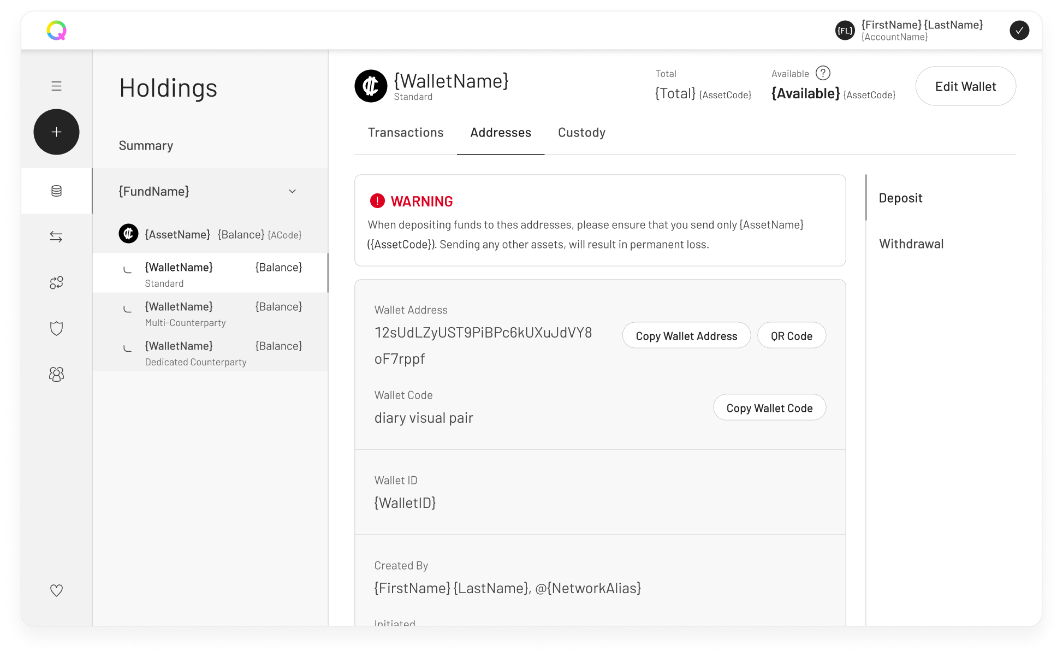1063x657 pixels.
Task: Switch to the Transactions tab
Action: [406, 133]
